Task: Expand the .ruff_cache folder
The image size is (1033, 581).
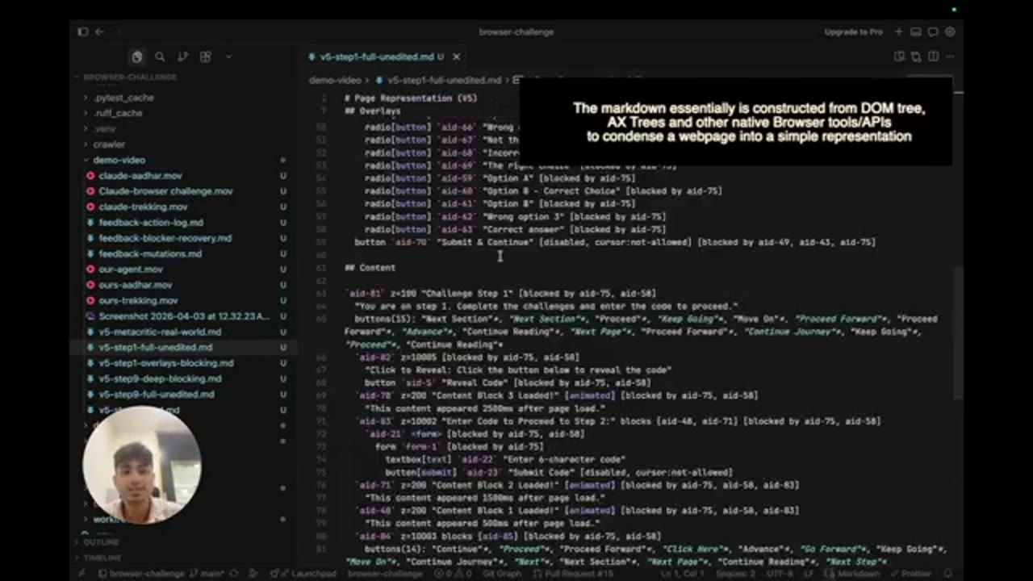Action: [183, 113]
